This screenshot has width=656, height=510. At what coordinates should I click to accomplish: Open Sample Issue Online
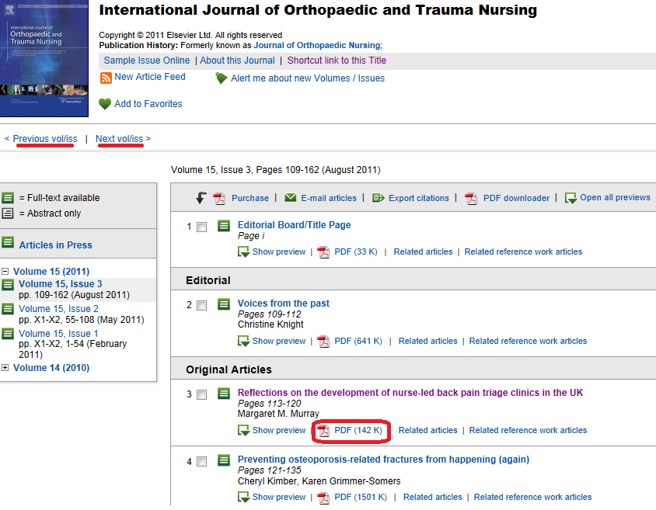pos(147,61)
